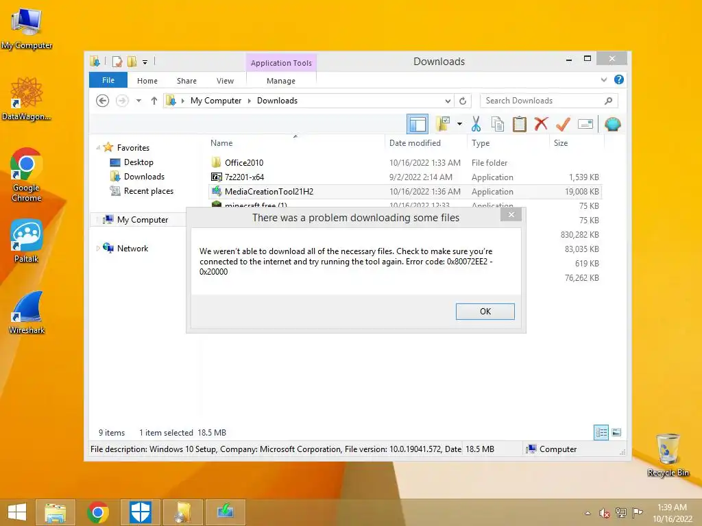The height and width of the screenshot is (526, 702).
Task: Open the Classic Shell settings icon
Action: pos(612,124)
